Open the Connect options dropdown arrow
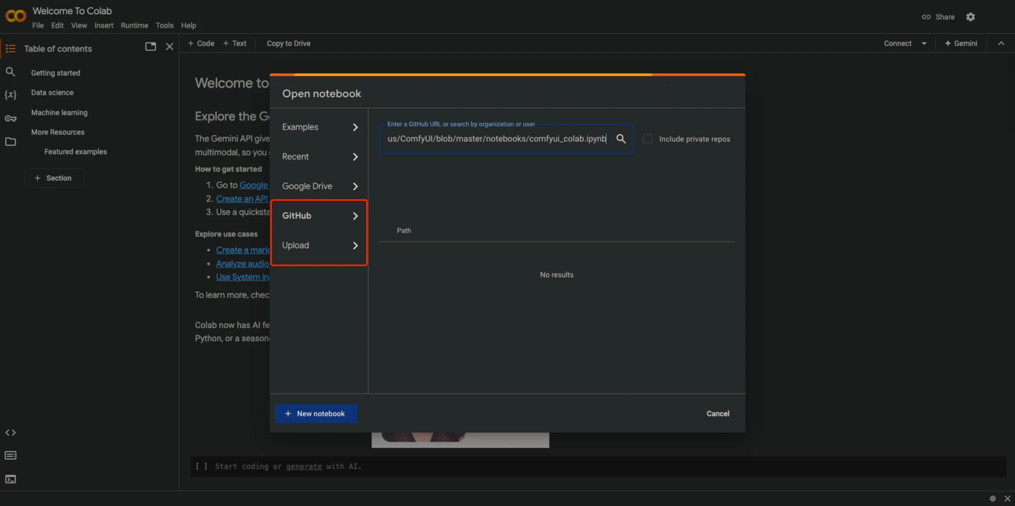The image size is (1015, 506). tap(924, 43)
